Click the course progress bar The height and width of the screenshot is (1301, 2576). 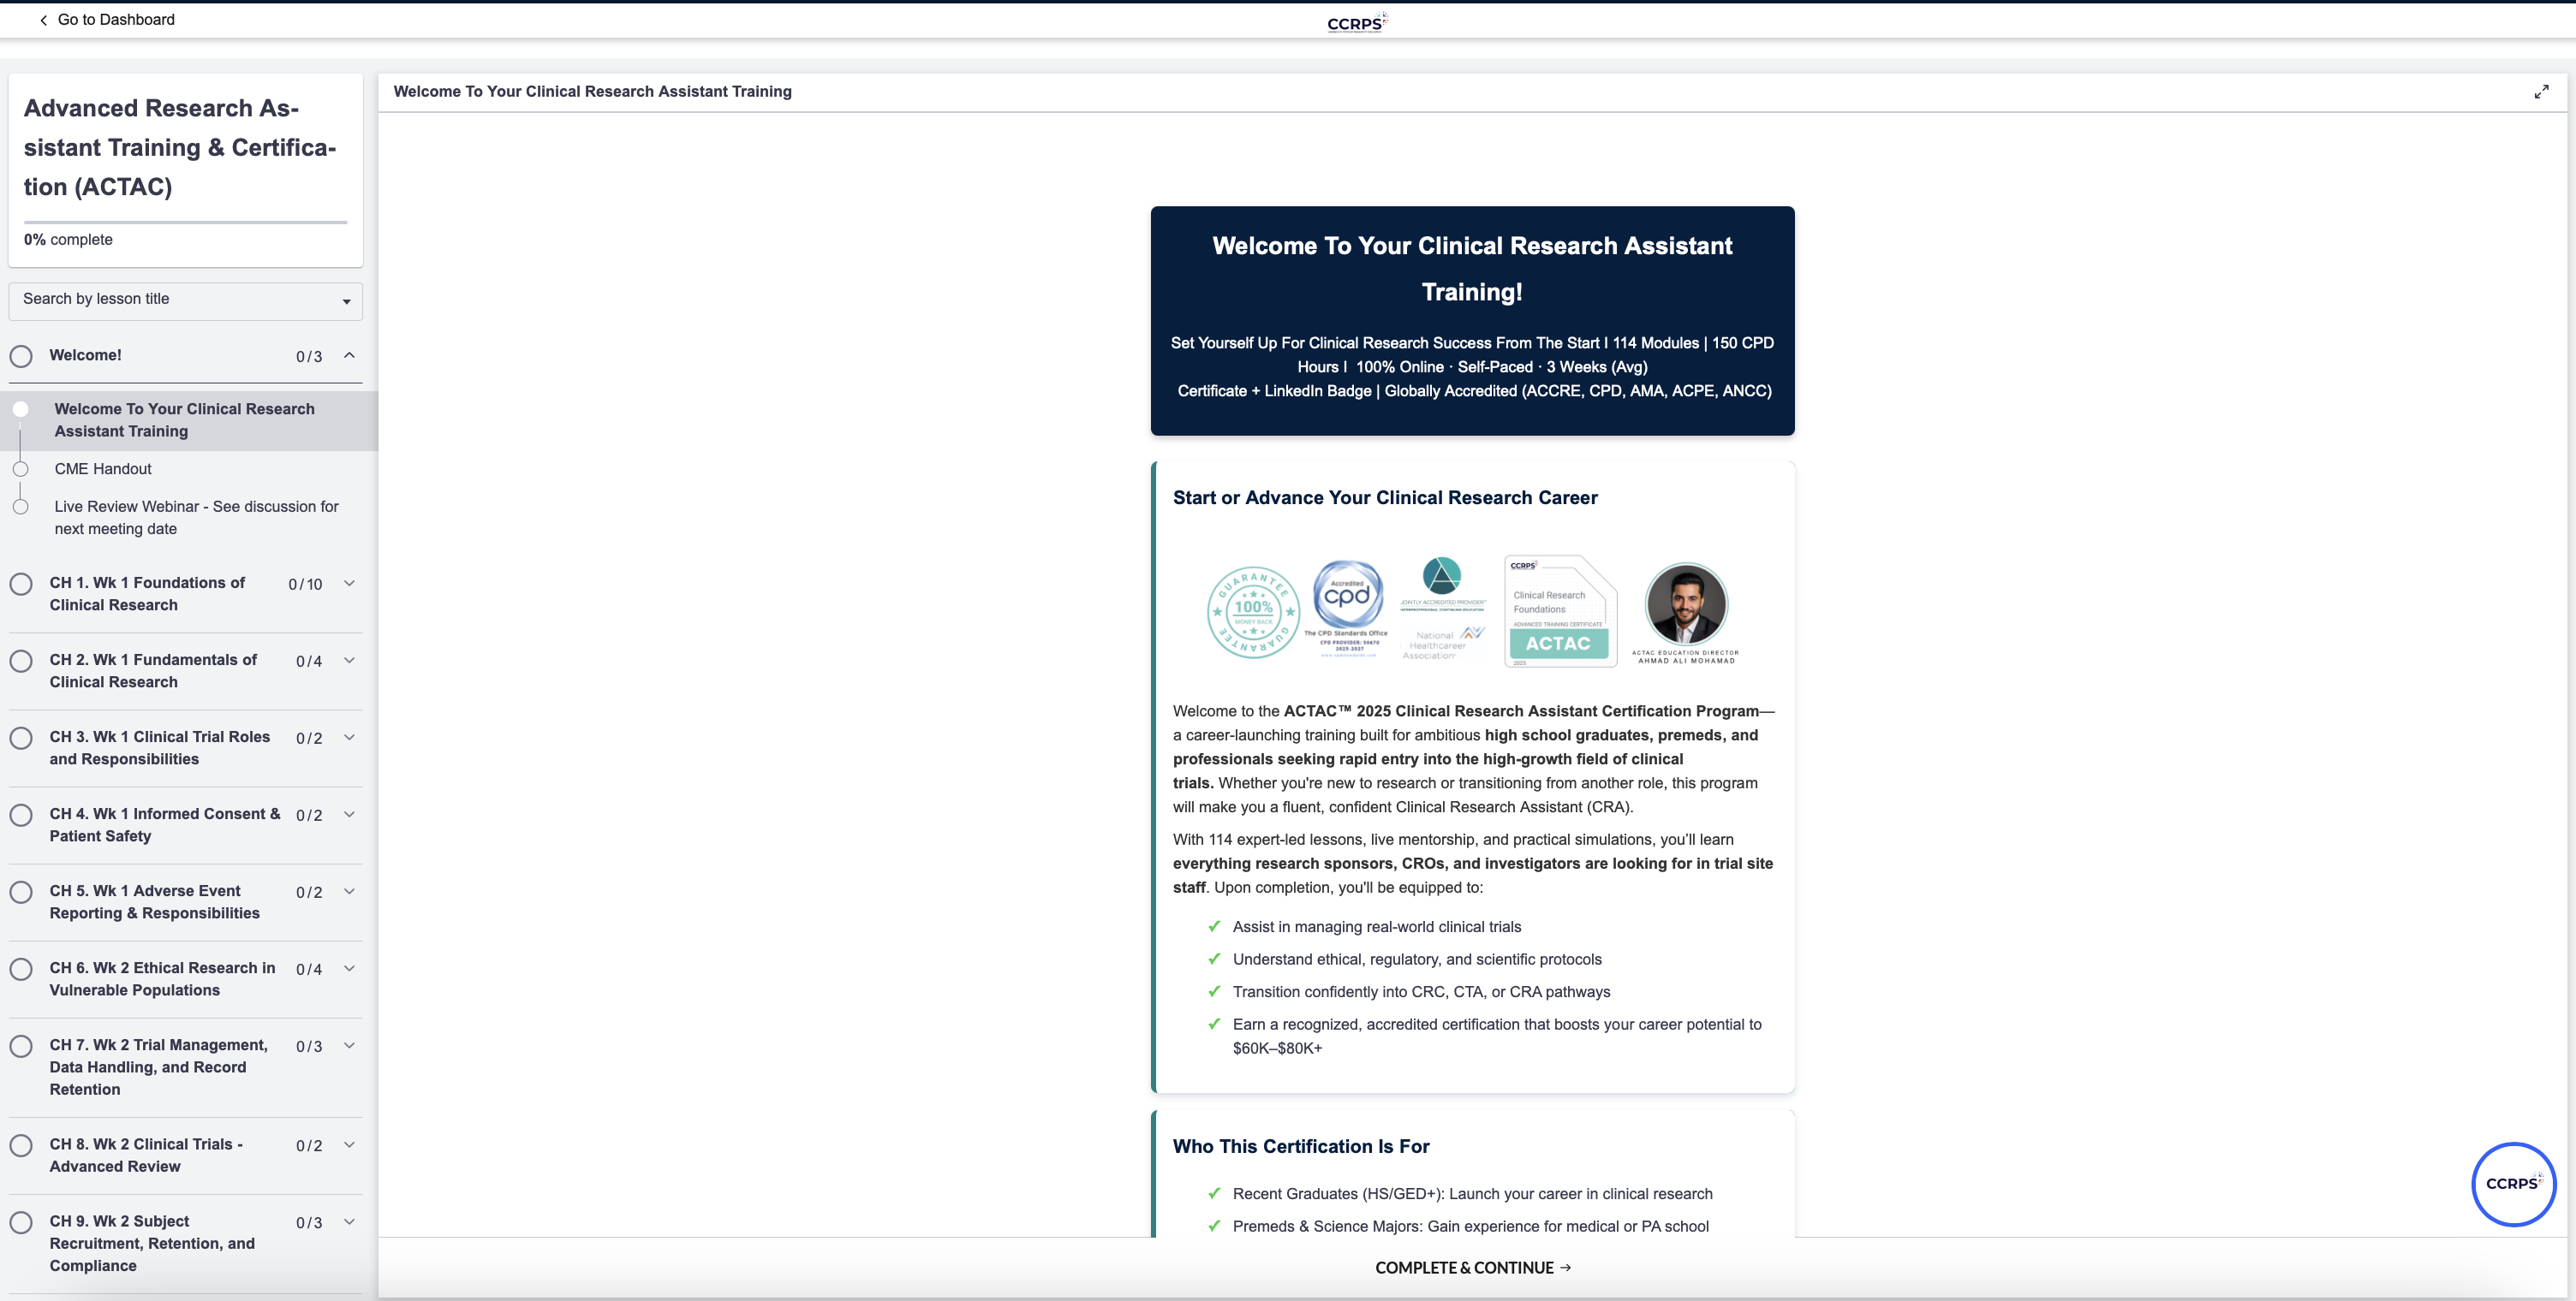tap(186, 222)
